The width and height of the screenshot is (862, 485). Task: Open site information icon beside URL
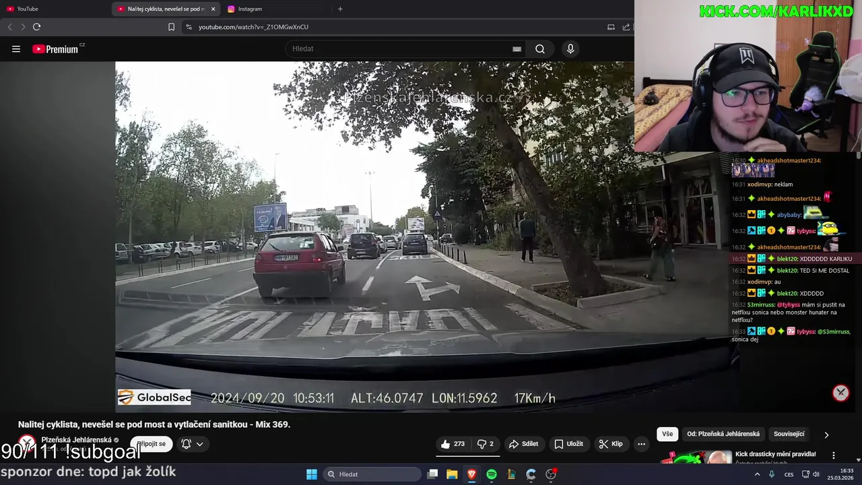(189, 27)
